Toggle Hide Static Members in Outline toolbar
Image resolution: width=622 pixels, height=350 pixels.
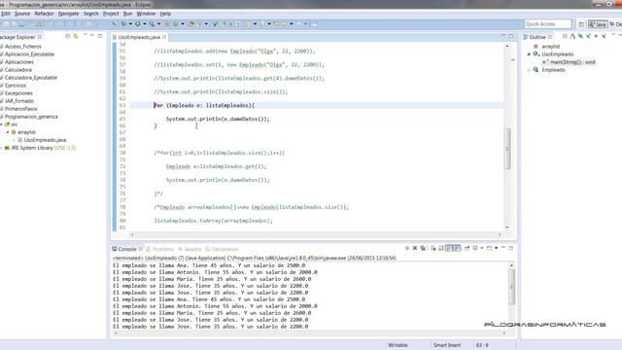[x=588, y=37]
